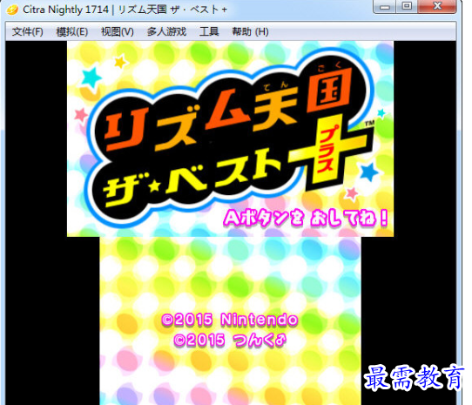Open the 文件(F) menu

pos(27,31)
